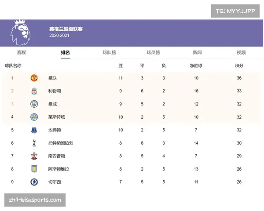Go to the 新闻 news tab
This screenshot has width=264, height=211.
(197, 52)
